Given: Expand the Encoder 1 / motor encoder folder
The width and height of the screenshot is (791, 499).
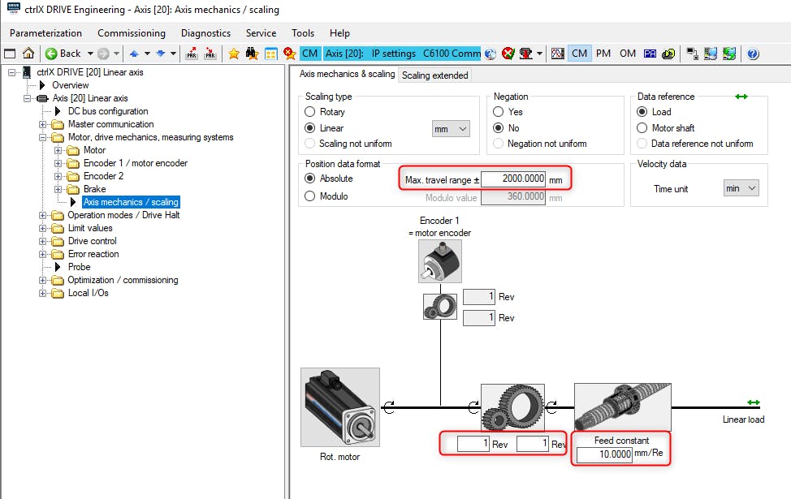Looking at the screenshot, I should [58, 163].
